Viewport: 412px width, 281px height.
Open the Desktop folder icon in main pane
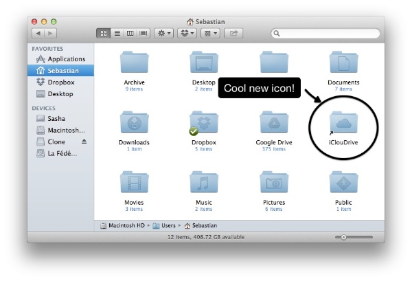pos(204,63)
